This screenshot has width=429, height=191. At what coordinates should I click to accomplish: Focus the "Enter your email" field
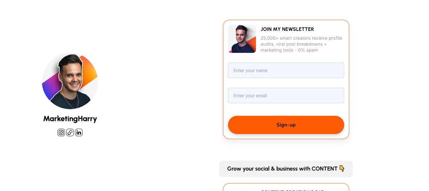pos(286,96)
